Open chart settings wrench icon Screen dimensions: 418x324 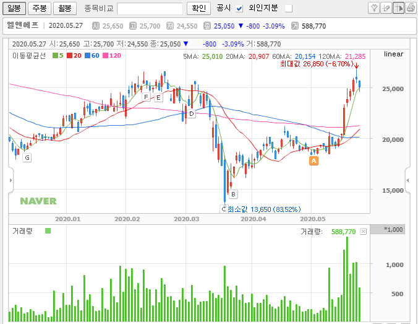click(373, 8)
